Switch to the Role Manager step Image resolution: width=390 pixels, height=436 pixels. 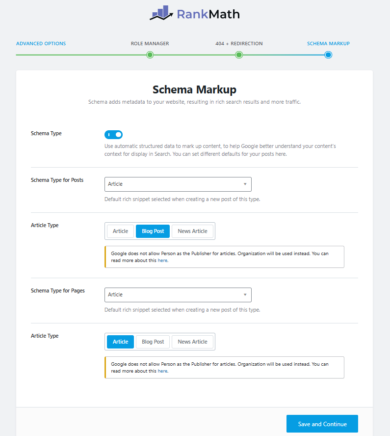point(150,43)
